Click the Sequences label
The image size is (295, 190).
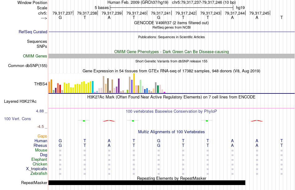pyautogui.click(x=37, y=41)
